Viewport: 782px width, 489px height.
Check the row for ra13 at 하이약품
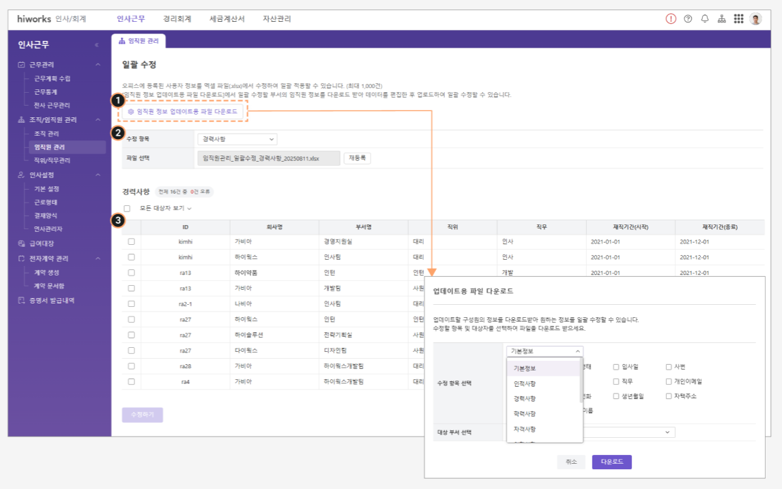[x=131, y=273]
